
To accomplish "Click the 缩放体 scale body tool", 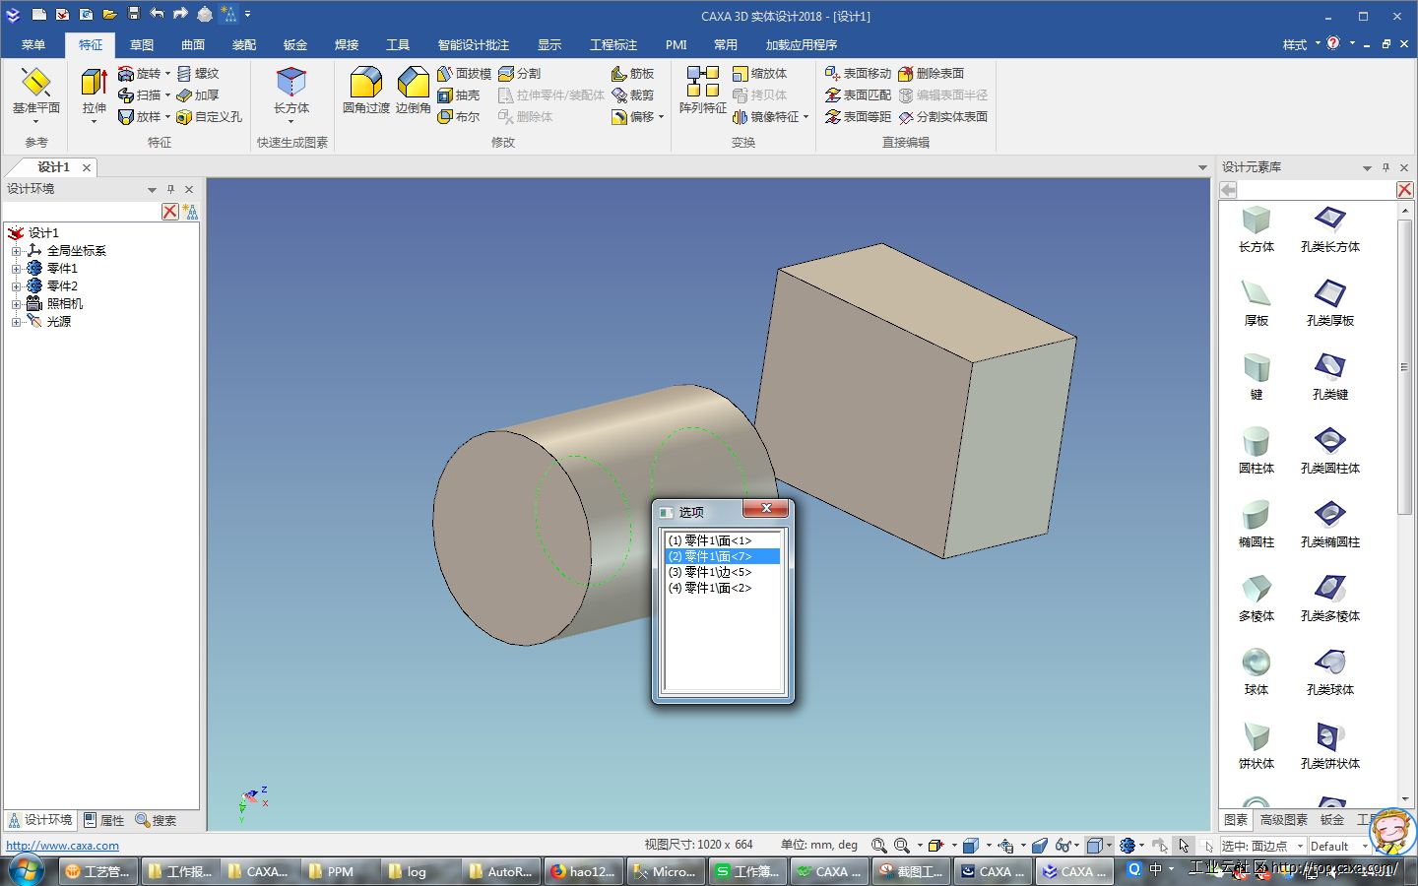I will pos(759,74).
